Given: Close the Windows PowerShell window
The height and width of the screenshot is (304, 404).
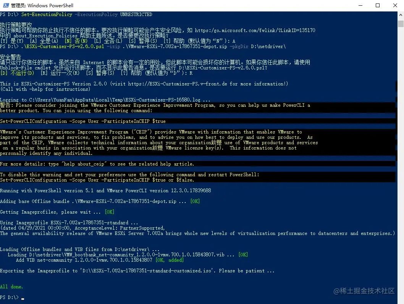Looking at the screenshot, I should pos(395,5).
